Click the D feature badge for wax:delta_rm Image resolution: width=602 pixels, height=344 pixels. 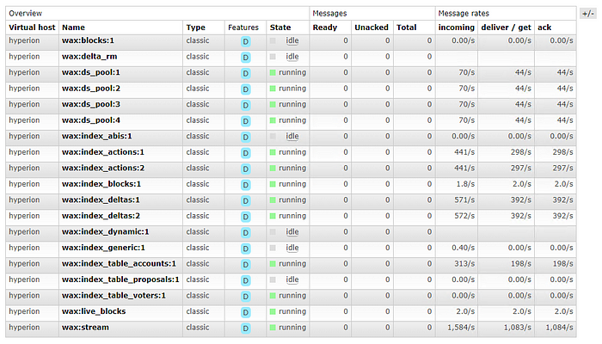click(246, 58)
